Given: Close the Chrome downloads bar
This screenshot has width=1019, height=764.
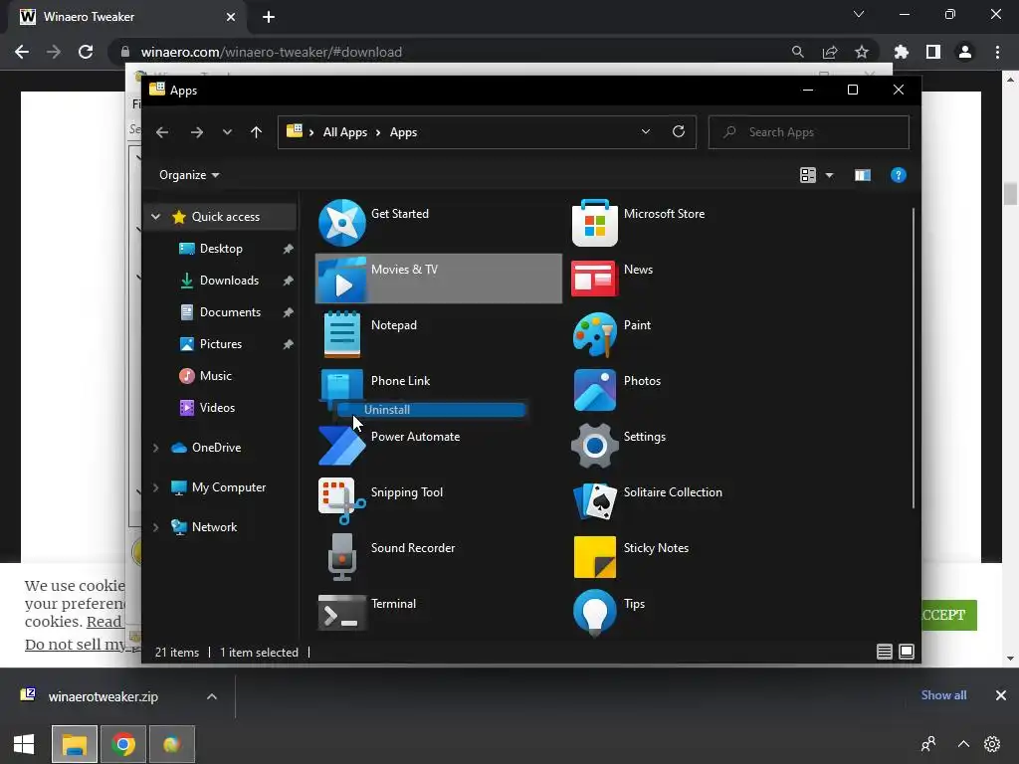Looking at the screenshot, I should tap(1001, 695).
